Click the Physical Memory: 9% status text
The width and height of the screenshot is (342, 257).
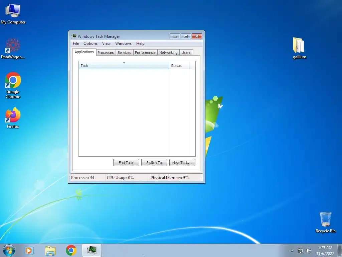coord(169,178)
